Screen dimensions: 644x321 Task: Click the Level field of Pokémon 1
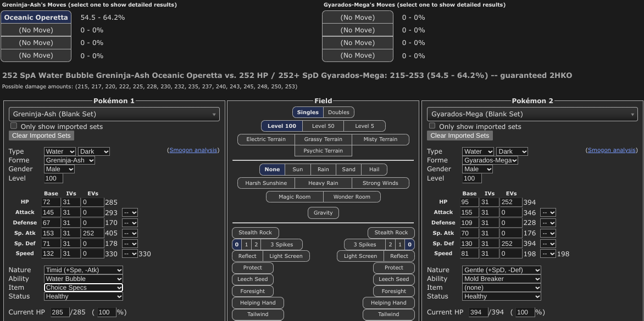tap(53, 178)
